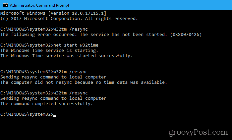Click 'The command completed successfully' line
The height and width of the screenshot is (140, 232).
46,104
